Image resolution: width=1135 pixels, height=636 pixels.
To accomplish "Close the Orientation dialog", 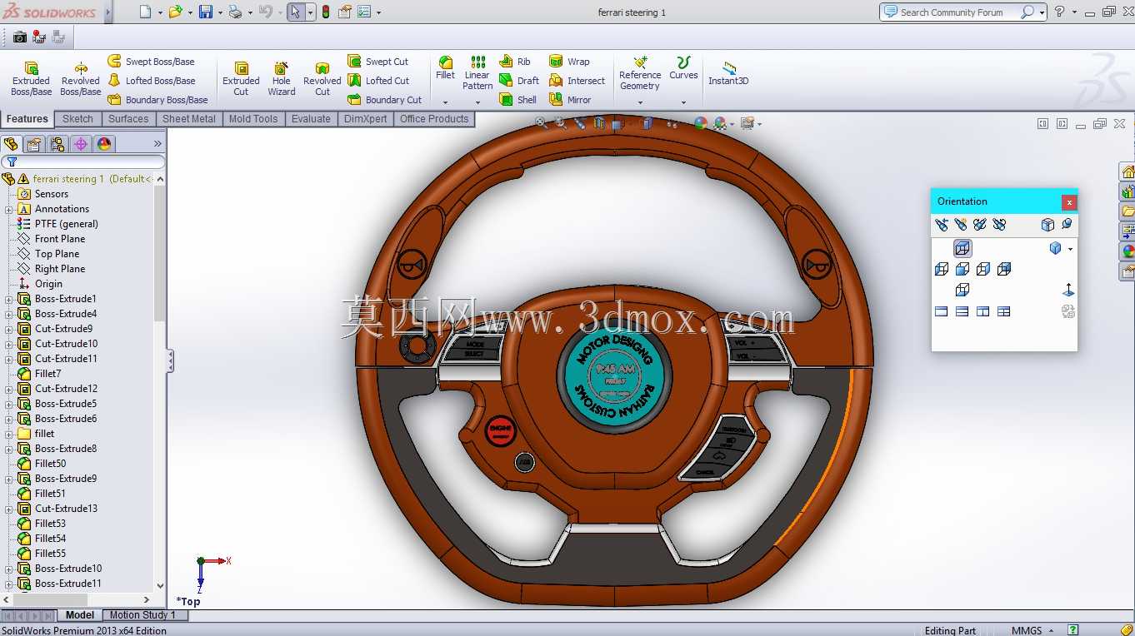I will (1069, 202).
